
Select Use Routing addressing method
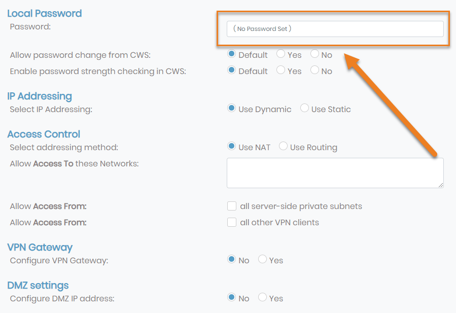pyautogui.click(x=283, y=146)
